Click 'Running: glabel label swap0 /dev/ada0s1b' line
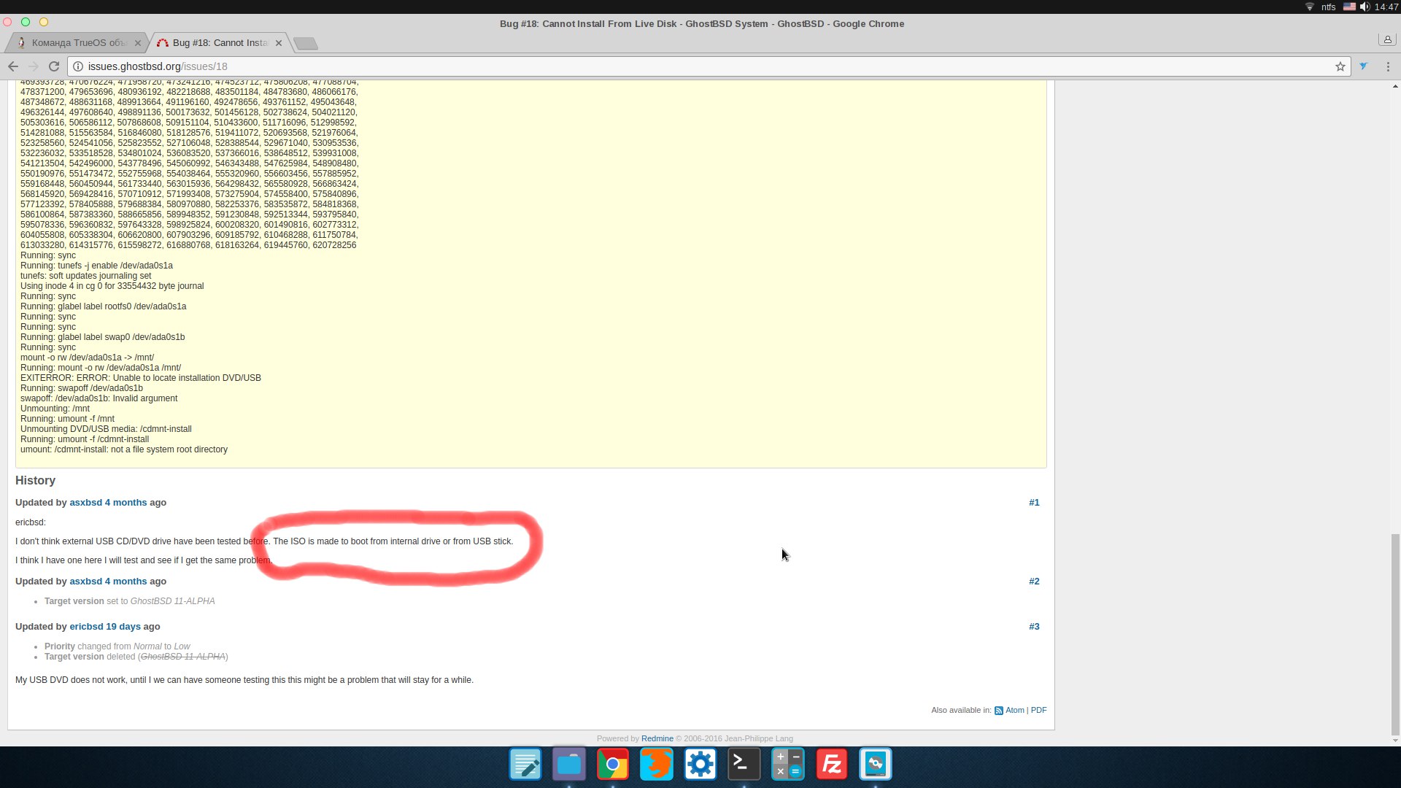Image resolution: width=1401 pixels, height=788 pixels. tap(103, 337)
